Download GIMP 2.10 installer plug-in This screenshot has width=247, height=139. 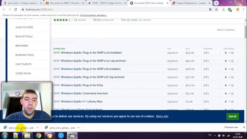[88, 53]
